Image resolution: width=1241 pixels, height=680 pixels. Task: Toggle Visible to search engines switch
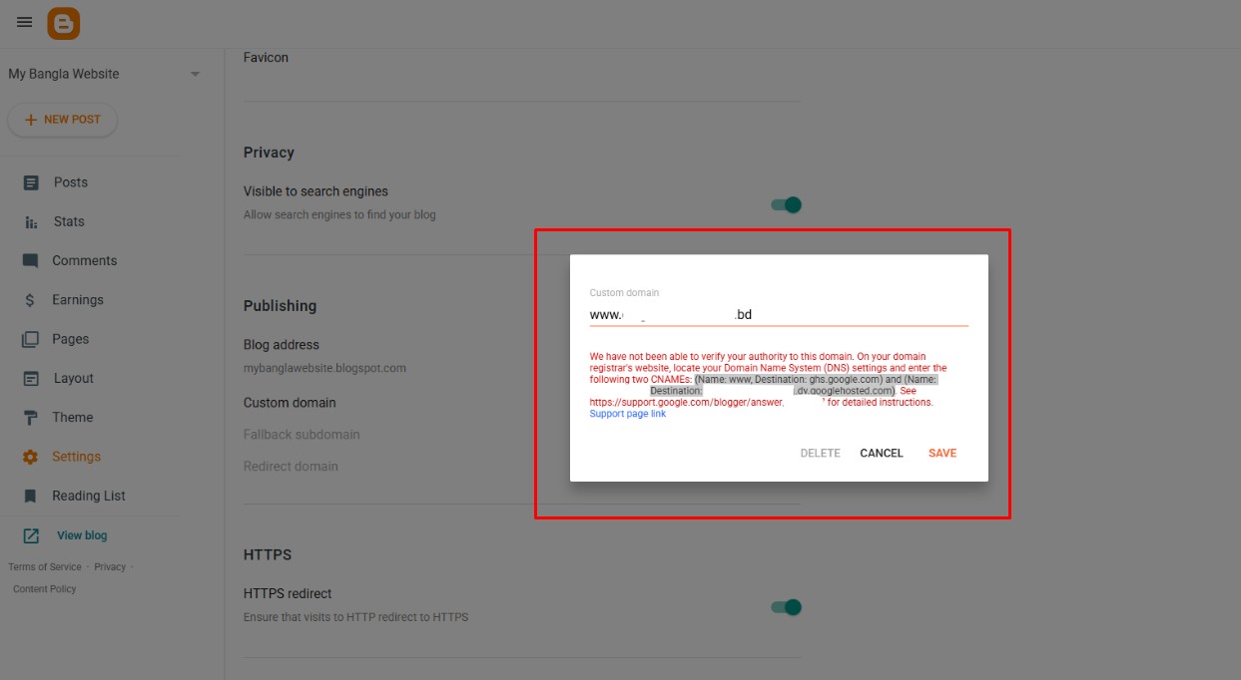coord(787,204)
